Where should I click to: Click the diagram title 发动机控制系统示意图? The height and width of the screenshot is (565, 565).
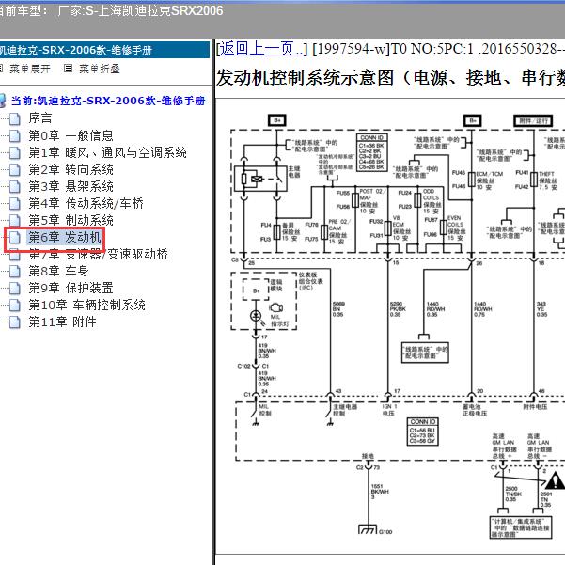tap(390, 78)
